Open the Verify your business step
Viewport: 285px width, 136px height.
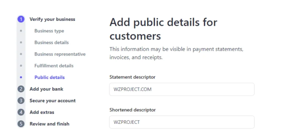pyautogui.click(x=52, y=19)
